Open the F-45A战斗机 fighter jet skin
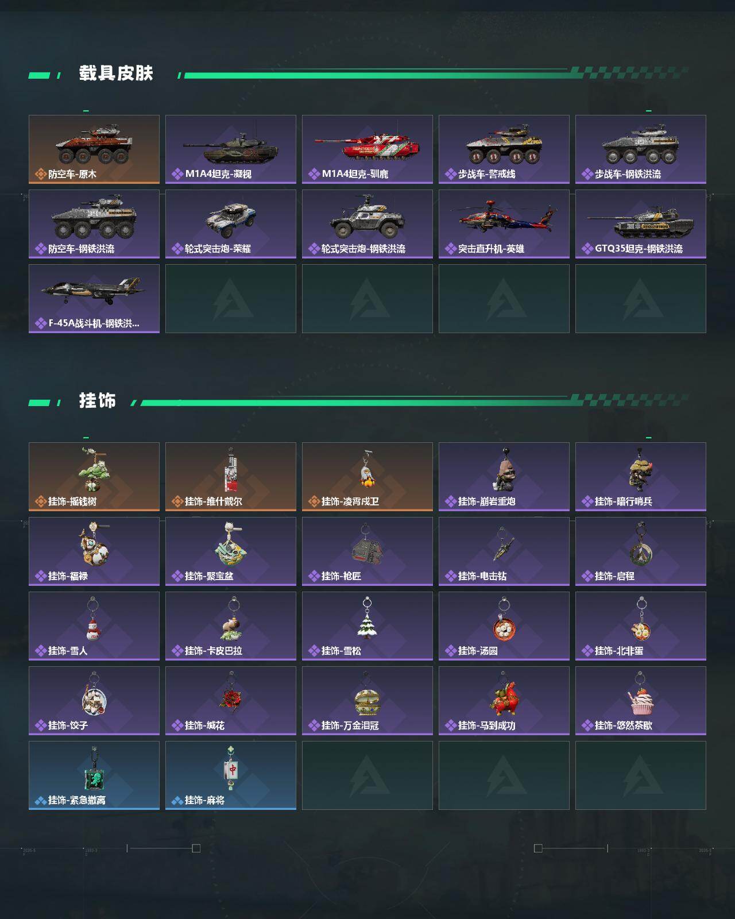735x919 pixels. pyautogui.click(x=94, y=299)
